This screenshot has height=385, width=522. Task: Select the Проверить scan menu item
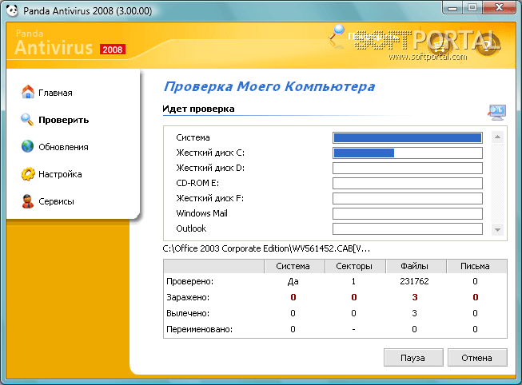(x=55, y=120)
